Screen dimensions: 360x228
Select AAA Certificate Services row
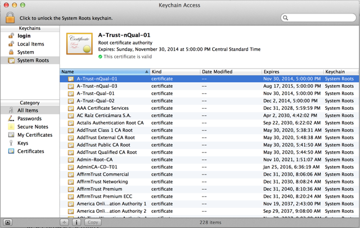point(209,108)
